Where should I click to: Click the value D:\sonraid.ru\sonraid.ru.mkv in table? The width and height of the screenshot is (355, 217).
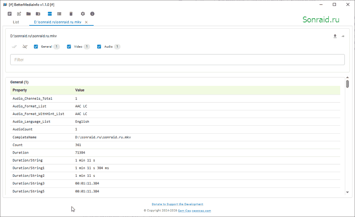click(x=103, y=137)
